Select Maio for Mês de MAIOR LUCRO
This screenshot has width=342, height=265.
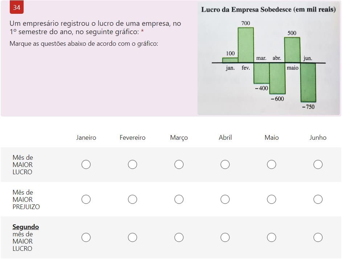[272, 164]
